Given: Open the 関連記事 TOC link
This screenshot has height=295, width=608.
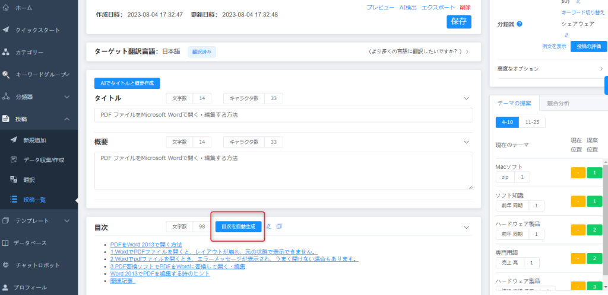Looking at the screenshot, I should point(123,281).
